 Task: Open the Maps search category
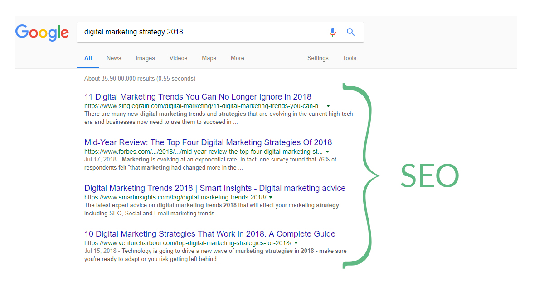[209, 58]
